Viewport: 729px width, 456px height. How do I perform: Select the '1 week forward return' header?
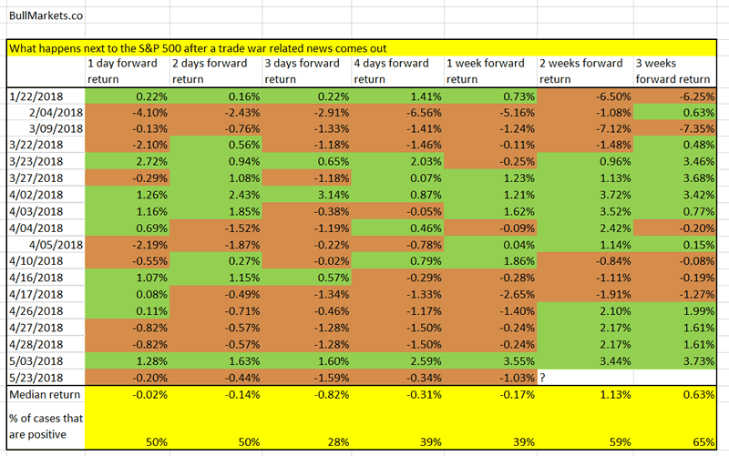click(x=488, y=70)
